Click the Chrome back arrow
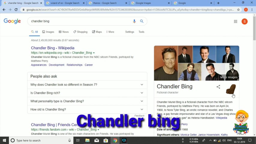The width and height of the screenshot is (256, 144). click(4, 10)
